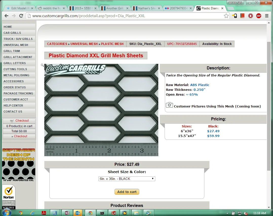Screen dimensions: 273x216
Task: Click the magnifier zoom icon beside product image
Action: (42, 65)
